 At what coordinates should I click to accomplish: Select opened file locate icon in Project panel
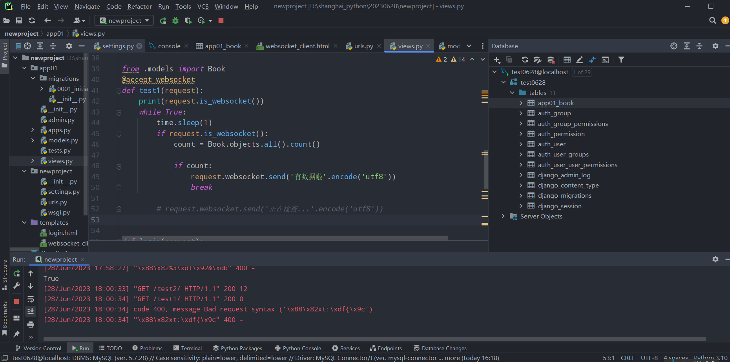pos(27,46)
